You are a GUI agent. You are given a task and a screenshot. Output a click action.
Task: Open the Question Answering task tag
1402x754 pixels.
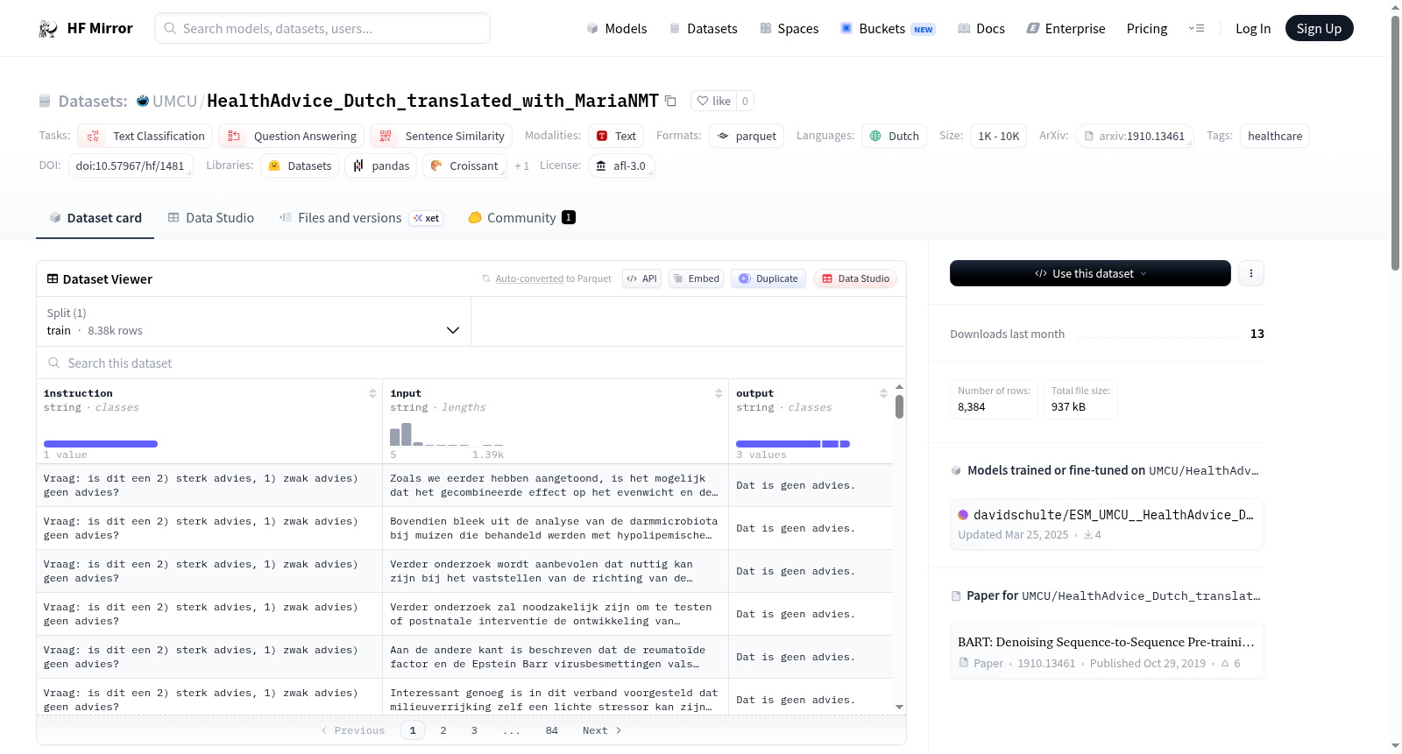click(x=292, y=136)
